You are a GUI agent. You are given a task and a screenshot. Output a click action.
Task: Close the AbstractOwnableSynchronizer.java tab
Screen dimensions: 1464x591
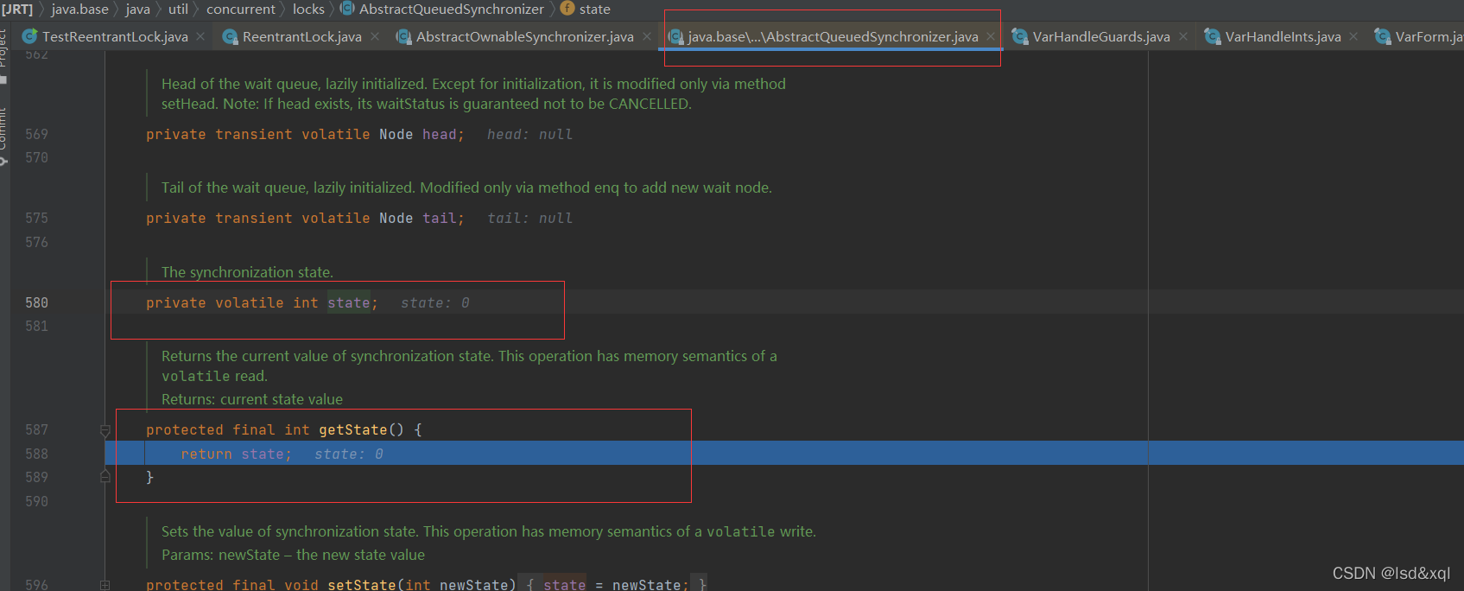pos(647,36)
